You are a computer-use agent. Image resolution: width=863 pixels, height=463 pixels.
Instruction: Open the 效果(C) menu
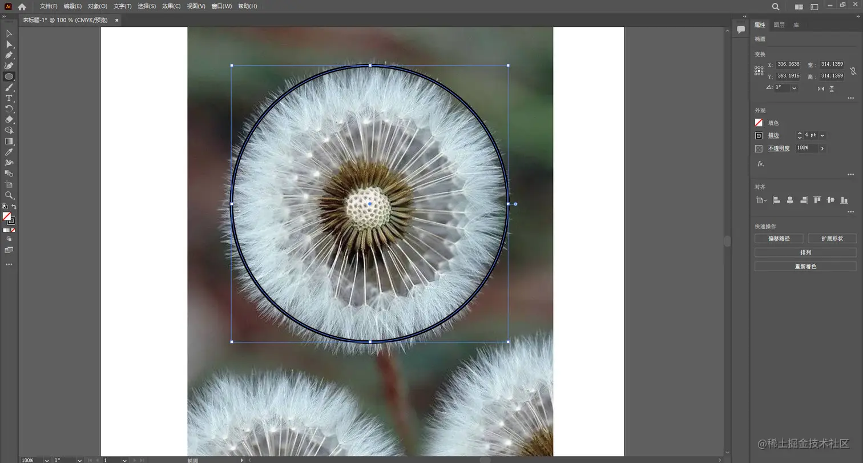tap(171, 6)
